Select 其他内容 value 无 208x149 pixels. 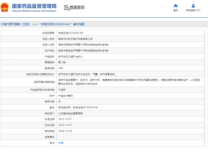(60, 101)
